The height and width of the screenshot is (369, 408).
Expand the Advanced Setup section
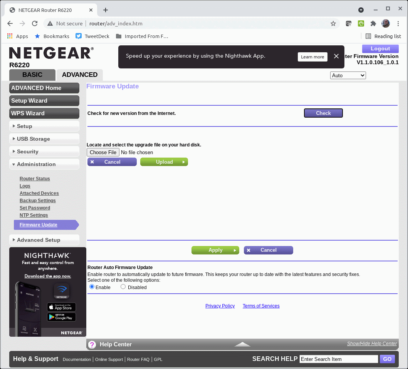point(44,240)
